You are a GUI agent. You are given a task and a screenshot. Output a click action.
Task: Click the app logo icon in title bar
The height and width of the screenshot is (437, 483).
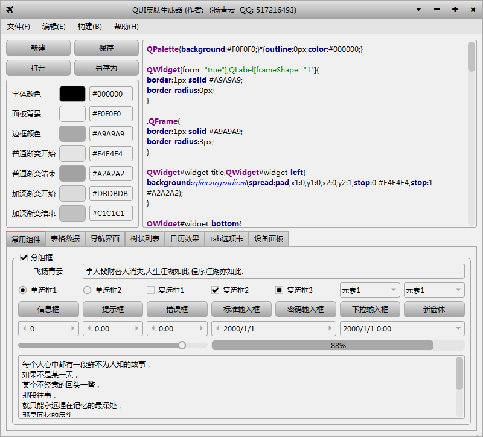point(10,9)
